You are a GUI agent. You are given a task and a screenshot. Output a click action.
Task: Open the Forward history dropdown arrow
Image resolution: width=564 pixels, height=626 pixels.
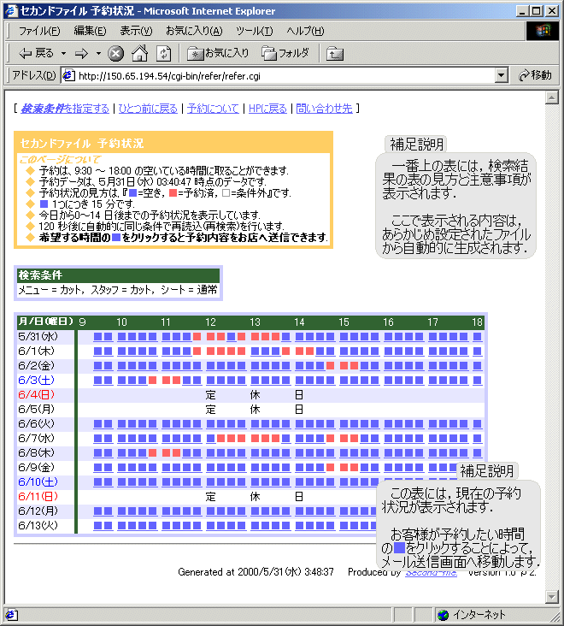[x=98, y=53]
